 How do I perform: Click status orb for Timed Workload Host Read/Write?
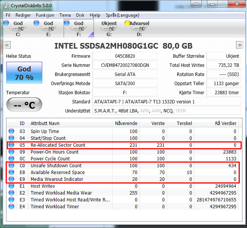(11, 199)
